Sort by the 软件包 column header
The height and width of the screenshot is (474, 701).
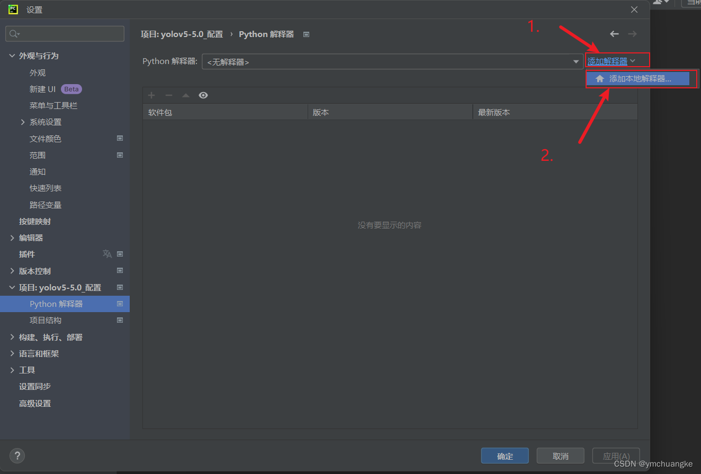(x=225, y=112)
